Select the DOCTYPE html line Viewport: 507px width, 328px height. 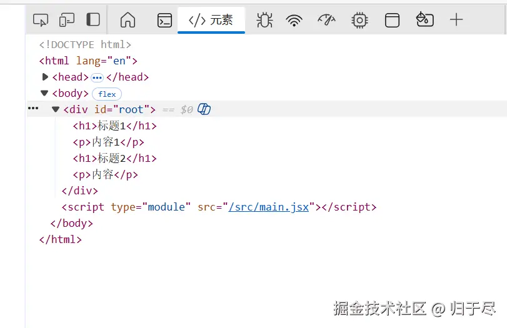coord(85,44)
